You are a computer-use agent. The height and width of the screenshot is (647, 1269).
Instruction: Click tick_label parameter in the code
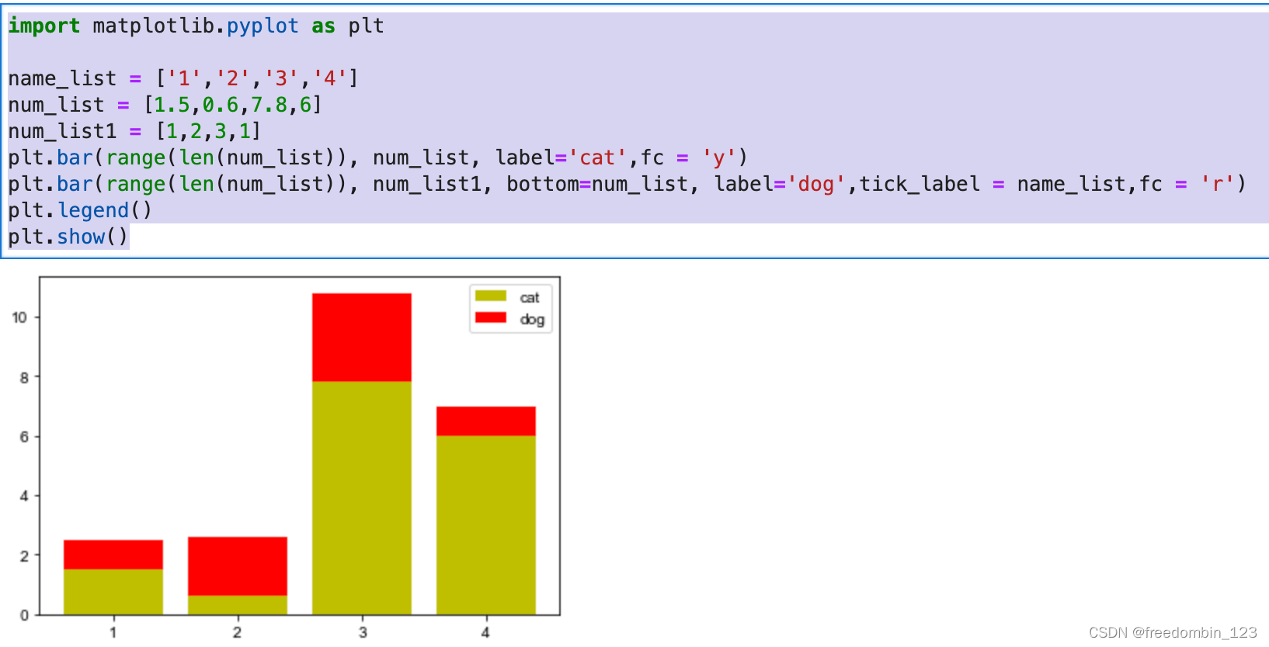tap(920, 184)
